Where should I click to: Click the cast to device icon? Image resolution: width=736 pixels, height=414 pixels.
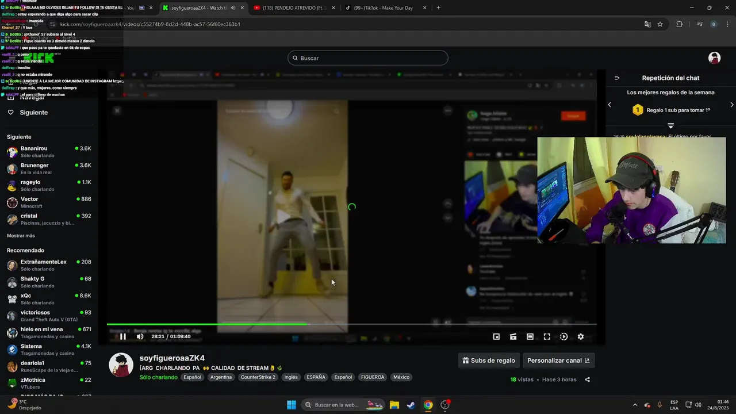coord(513,336)
